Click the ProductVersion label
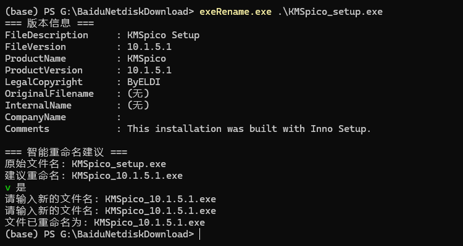Screen dimensions: 463x246 coord(44,70)
